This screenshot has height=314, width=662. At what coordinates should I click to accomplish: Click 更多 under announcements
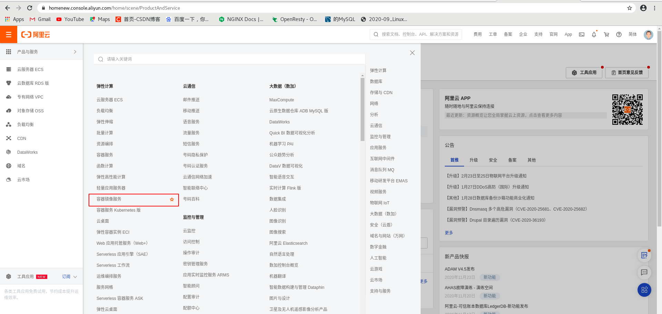(449, 233)
